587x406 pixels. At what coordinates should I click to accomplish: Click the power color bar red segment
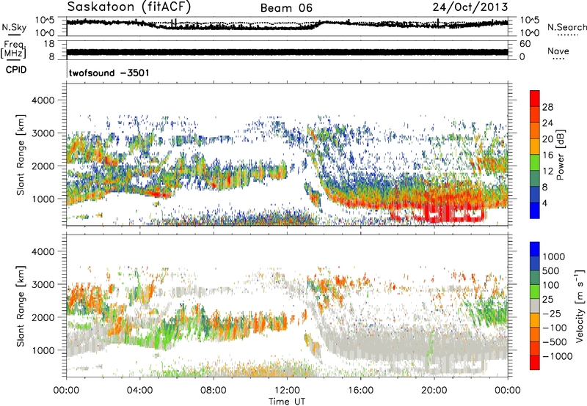(x=535, y=98)
